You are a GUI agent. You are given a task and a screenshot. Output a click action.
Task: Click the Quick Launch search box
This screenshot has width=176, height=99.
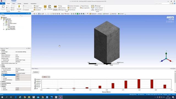pos(162,4)
